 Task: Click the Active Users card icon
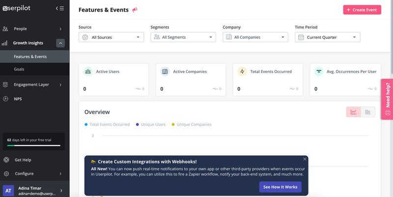87,72
